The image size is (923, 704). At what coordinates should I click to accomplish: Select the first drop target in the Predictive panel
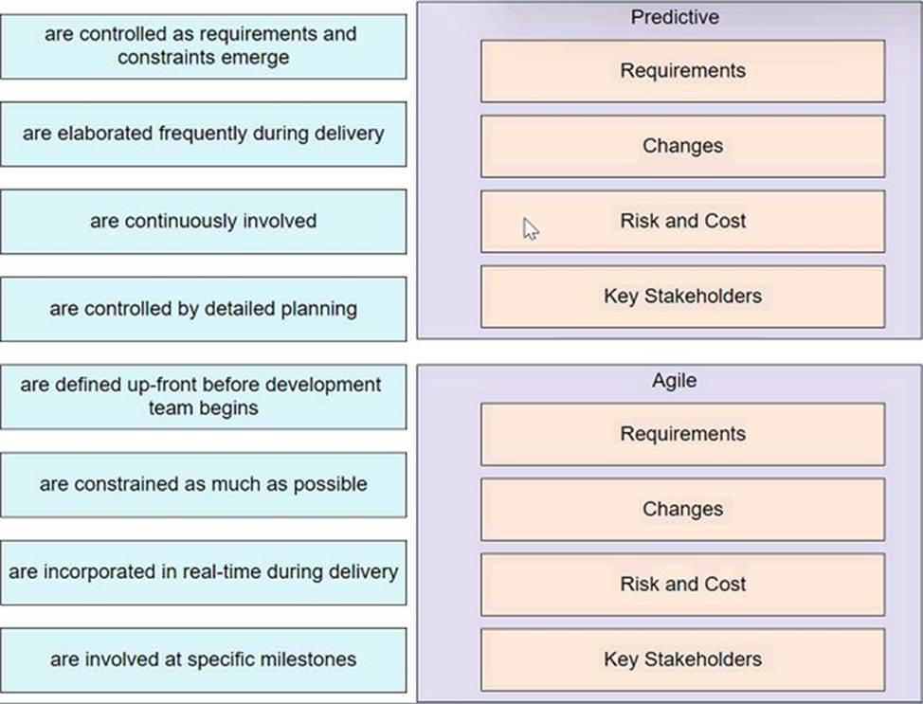point(682,71)
